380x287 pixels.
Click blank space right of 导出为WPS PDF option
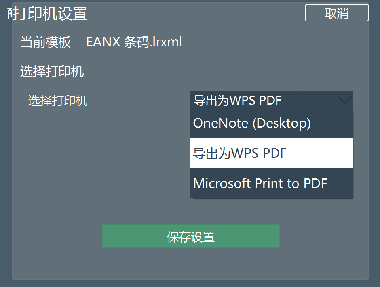coord(320,153)
